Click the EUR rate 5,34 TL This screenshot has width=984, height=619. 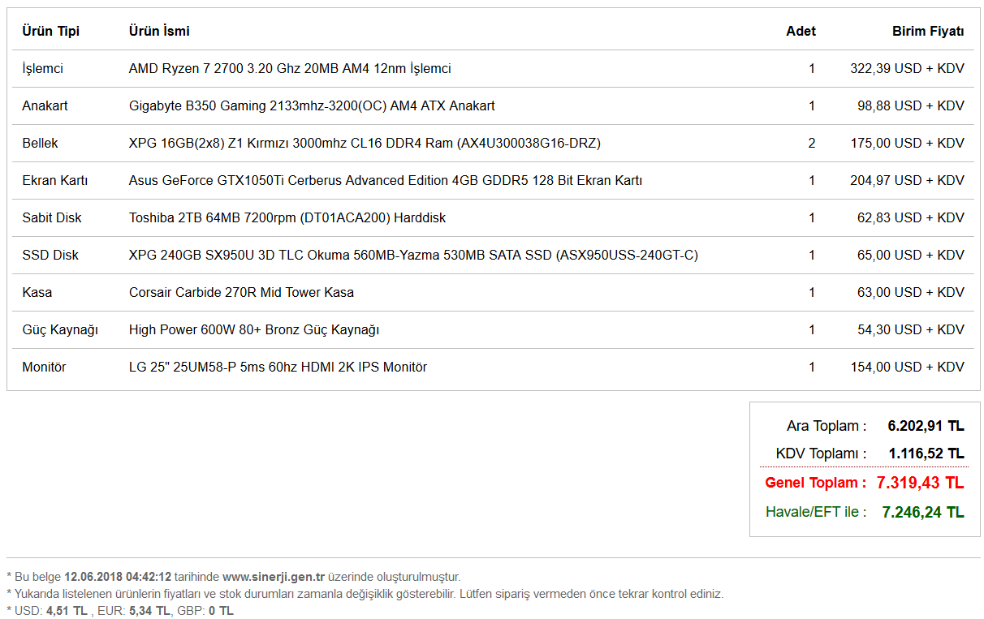click(x=149, y=611)
